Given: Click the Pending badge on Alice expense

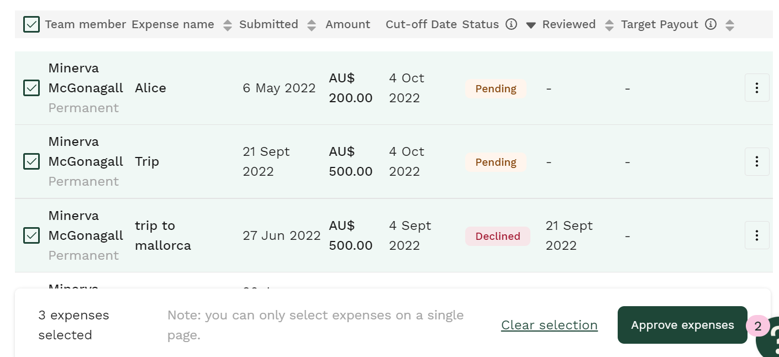Looking at the screenshot, I should click(x=496, y=88).
